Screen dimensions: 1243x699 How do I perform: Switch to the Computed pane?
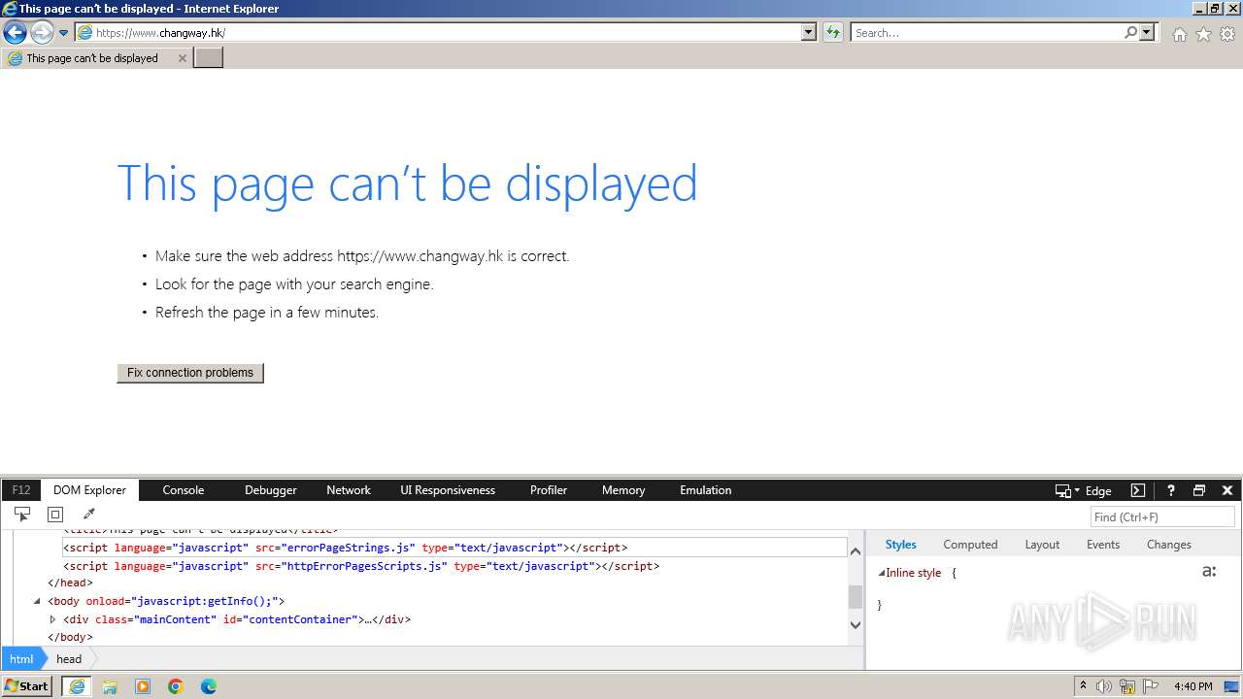coord(970,545)
